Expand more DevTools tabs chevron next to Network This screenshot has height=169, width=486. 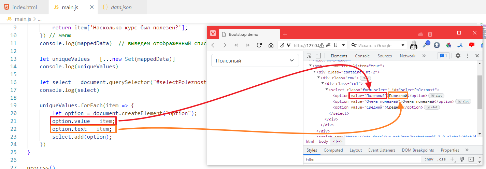[x=424, y=56]
